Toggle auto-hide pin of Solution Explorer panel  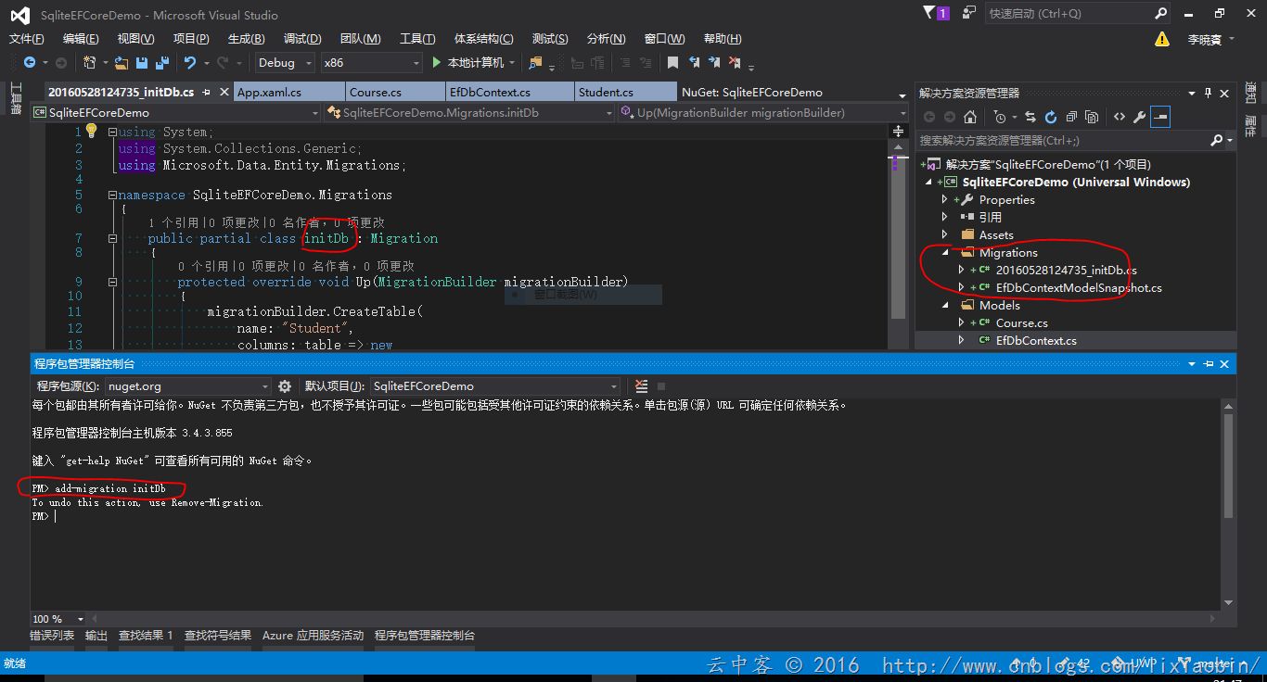pyautogui.click(x=1209, y=93)
